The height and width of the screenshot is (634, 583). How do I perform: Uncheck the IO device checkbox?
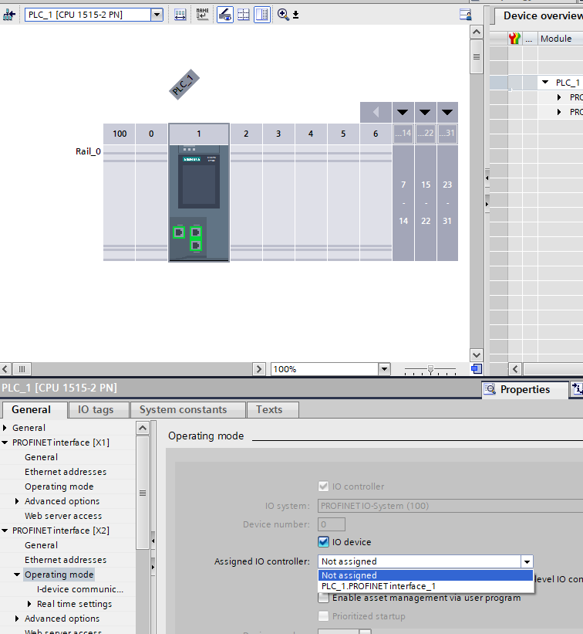[x=324, y=542]
